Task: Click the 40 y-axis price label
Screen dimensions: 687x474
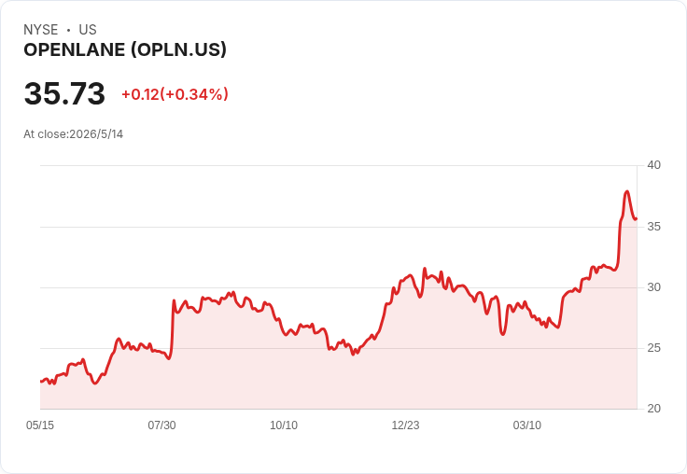Action: (653, 165)
